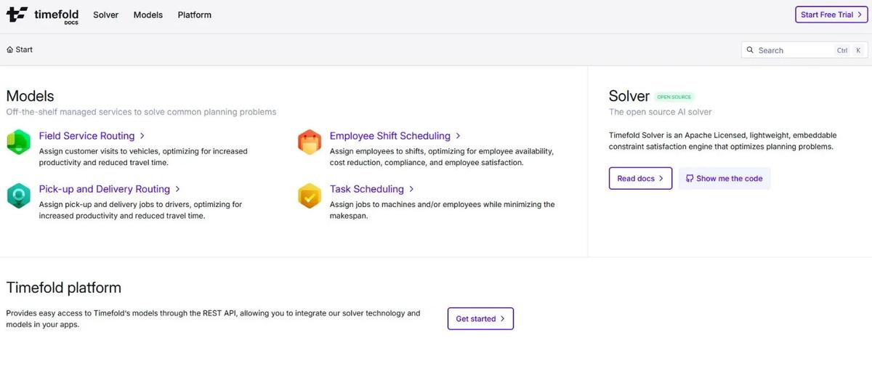
Task: Click the Get started button
Action: click(x=480, y=318)
